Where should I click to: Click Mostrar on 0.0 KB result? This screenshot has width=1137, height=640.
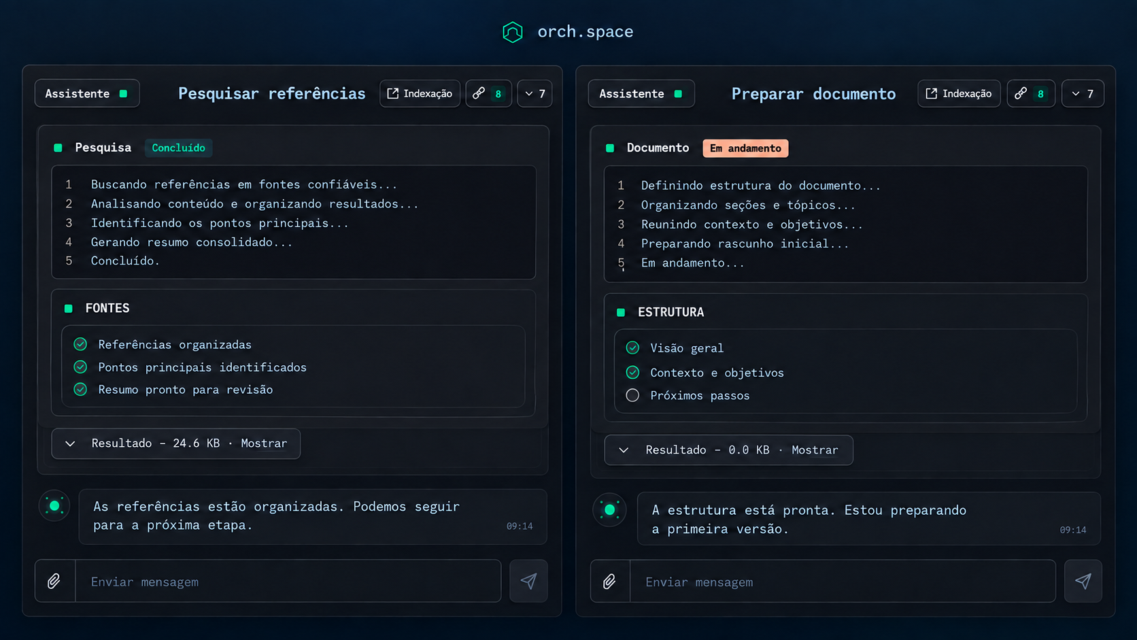tap(815, 450)
